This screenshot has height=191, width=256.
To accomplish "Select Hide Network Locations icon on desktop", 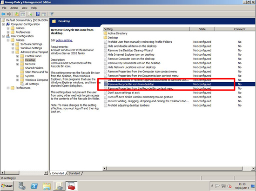I will pyautogui.click(x=132, y=67).
